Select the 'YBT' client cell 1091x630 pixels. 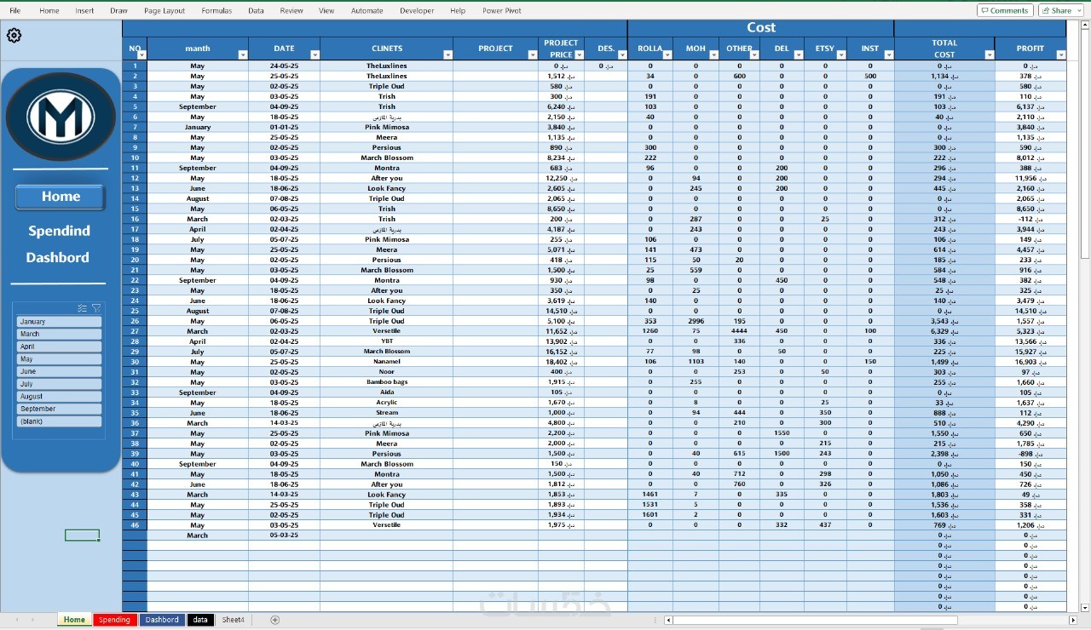click(x=387, y=341)
